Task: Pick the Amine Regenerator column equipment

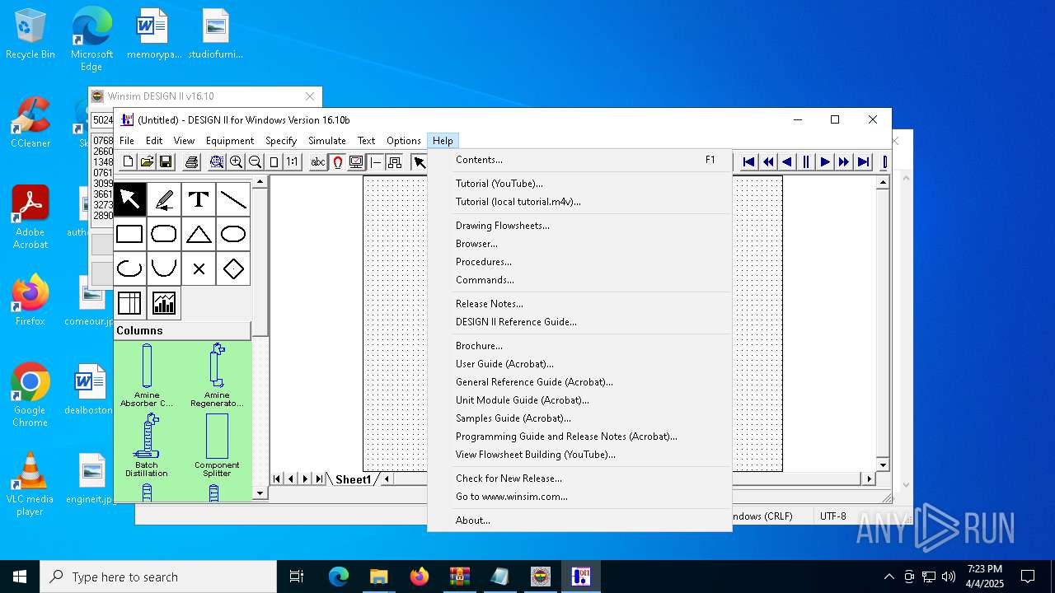Action: click(217, 376)
